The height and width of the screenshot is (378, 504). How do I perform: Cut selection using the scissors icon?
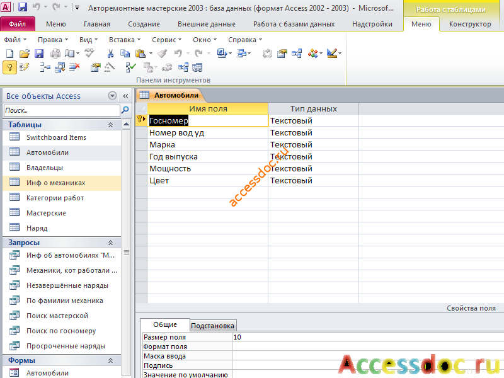pyautogui.click(x=110, y=54)
